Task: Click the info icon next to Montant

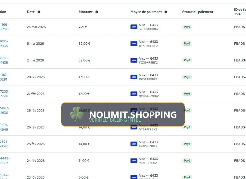Action: (97, 12)
